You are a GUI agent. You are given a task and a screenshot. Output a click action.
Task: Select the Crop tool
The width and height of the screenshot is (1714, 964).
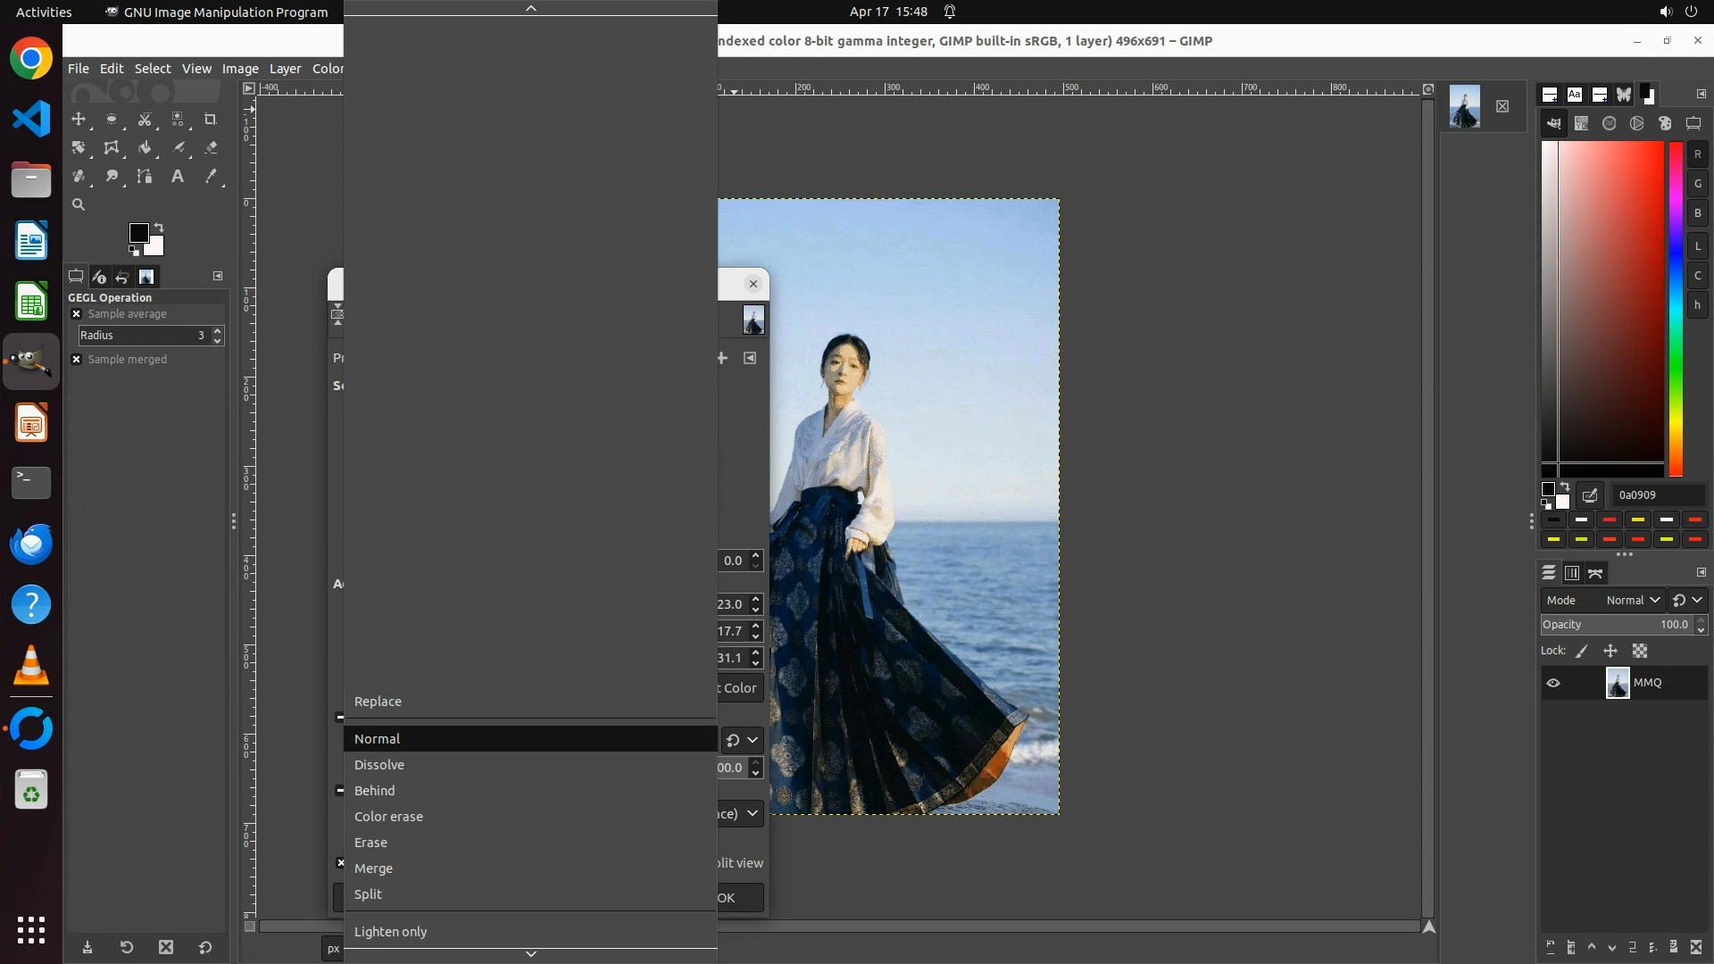(211, 119)
